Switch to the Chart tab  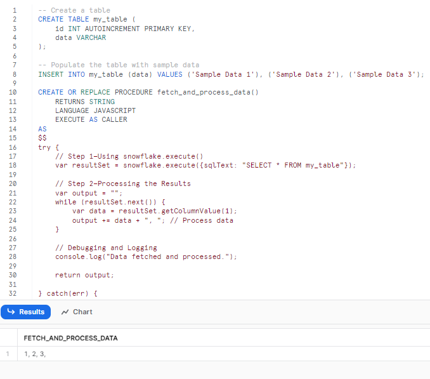pos(77,312)
